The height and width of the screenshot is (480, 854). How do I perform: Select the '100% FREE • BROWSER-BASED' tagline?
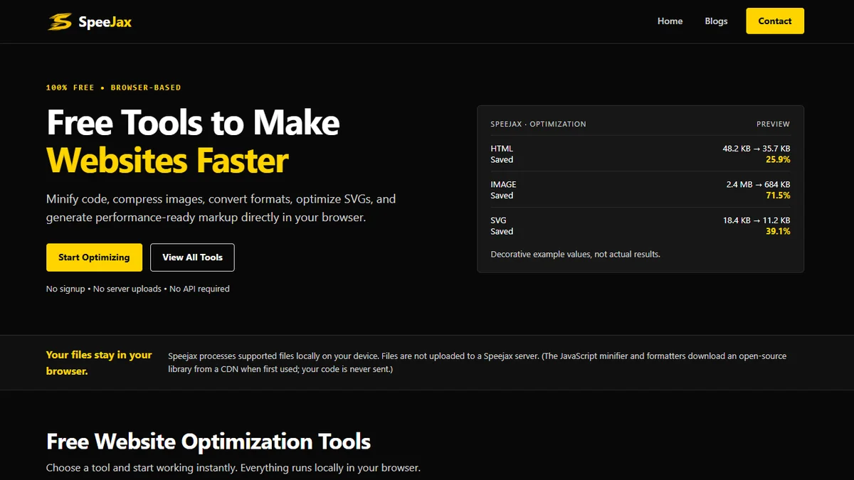(x=114, y=87)
